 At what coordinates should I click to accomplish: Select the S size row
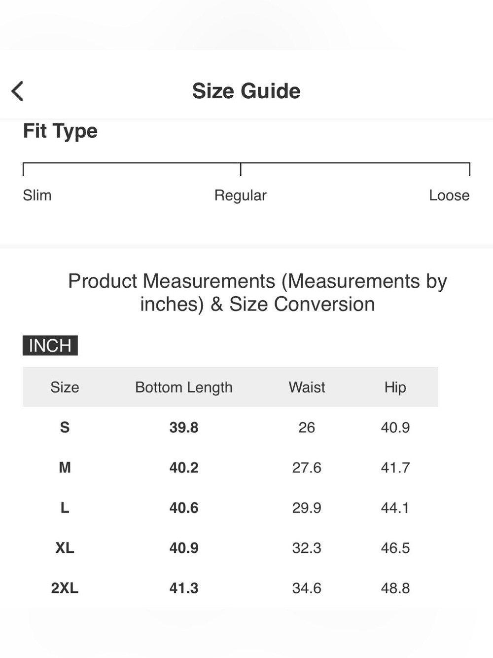coord(230,427)
